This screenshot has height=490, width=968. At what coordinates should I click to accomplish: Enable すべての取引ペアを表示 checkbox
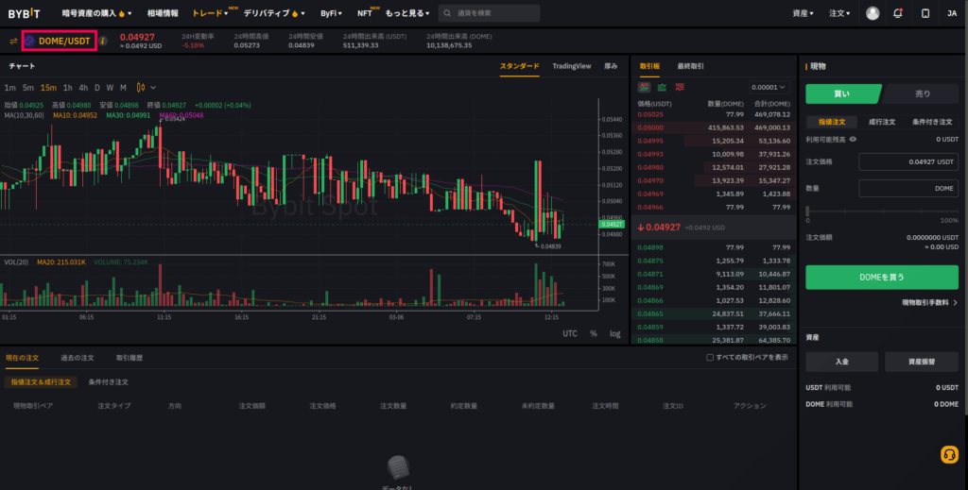point(710,358)
